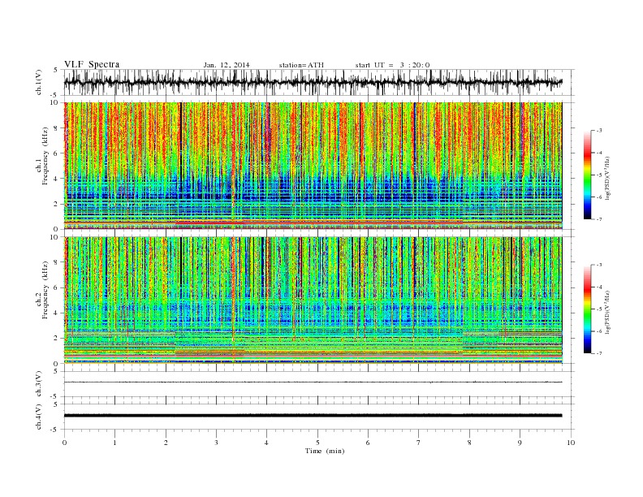Click the ch.1 spectrogram color scale bar
Viewport: 643px width, 497px height.
(587, 175)
